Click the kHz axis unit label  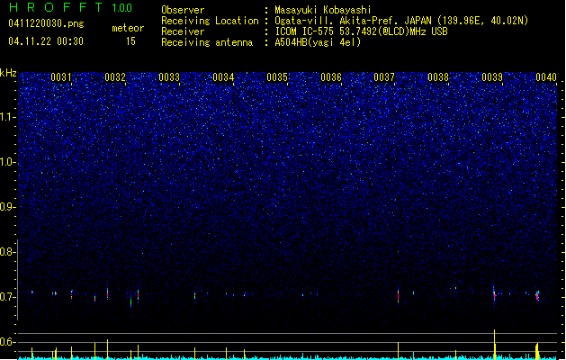coord(8,73)
